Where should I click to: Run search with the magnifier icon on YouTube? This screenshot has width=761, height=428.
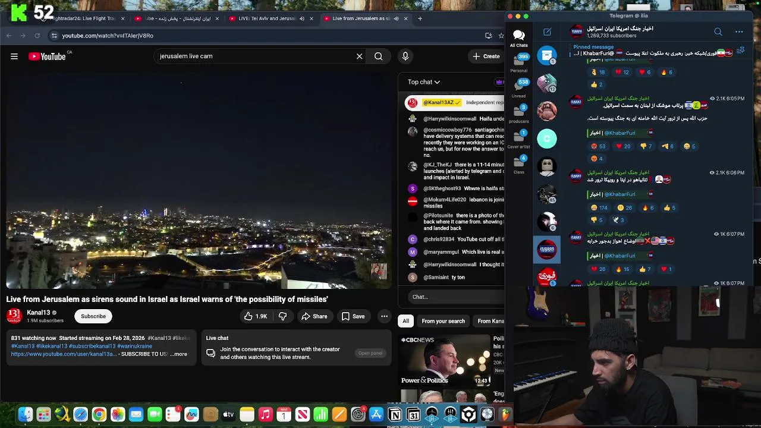click(x=379, y=56)
